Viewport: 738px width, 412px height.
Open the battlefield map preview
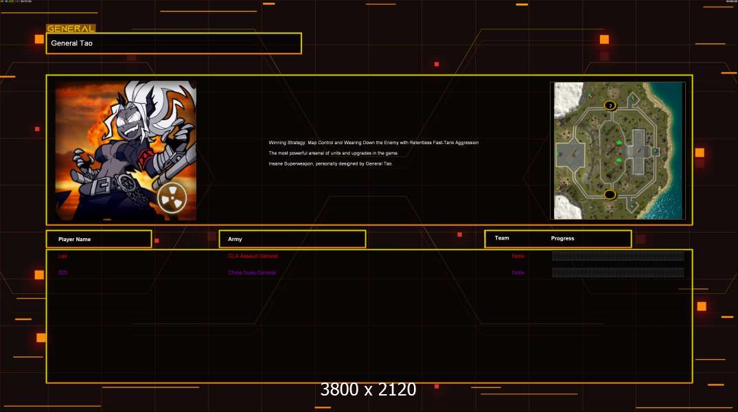click(x=617, y=150)
